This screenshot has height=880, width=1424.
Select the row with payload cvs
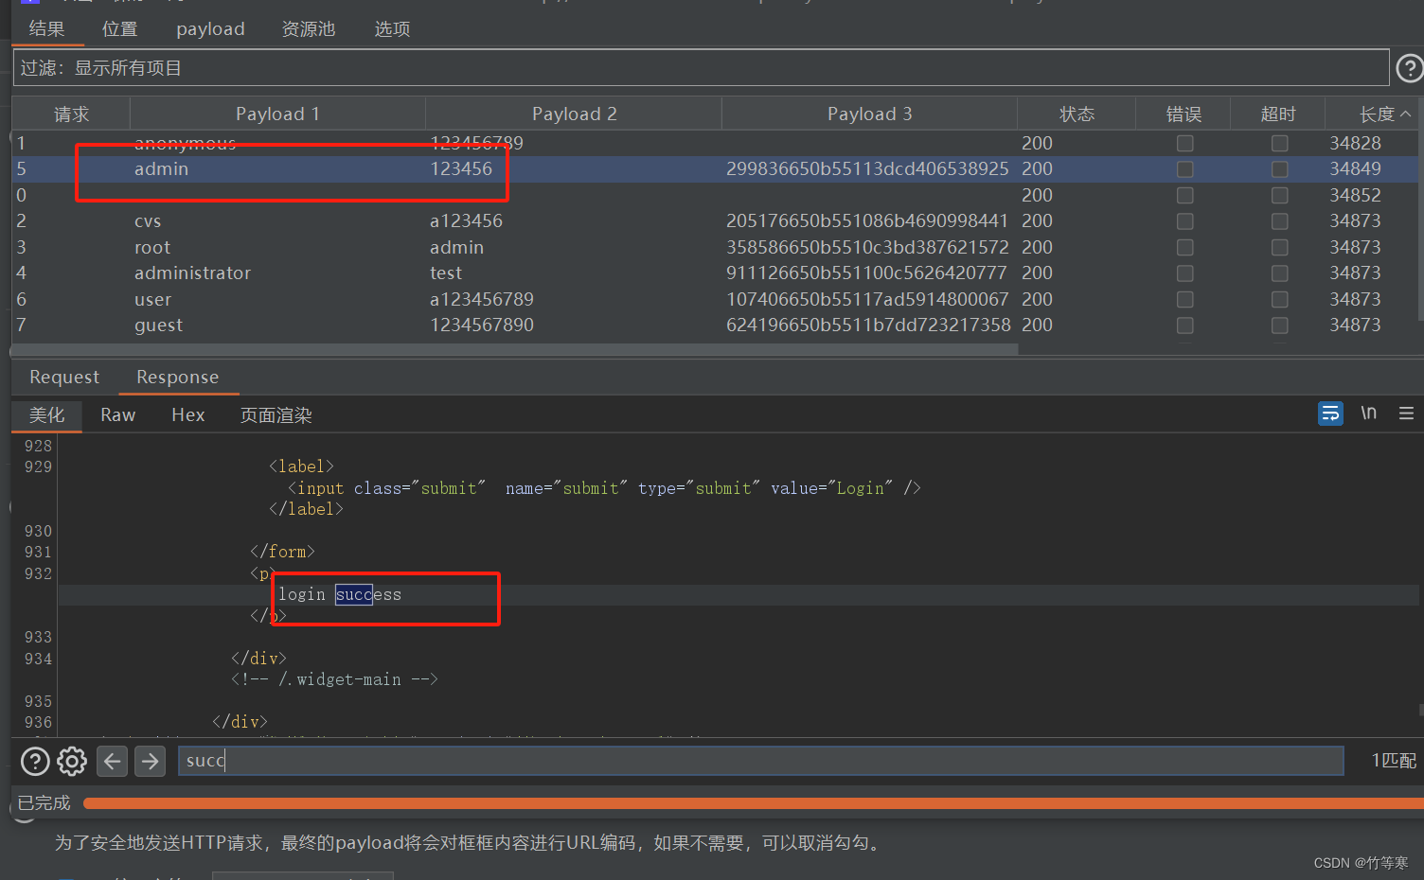715,221
